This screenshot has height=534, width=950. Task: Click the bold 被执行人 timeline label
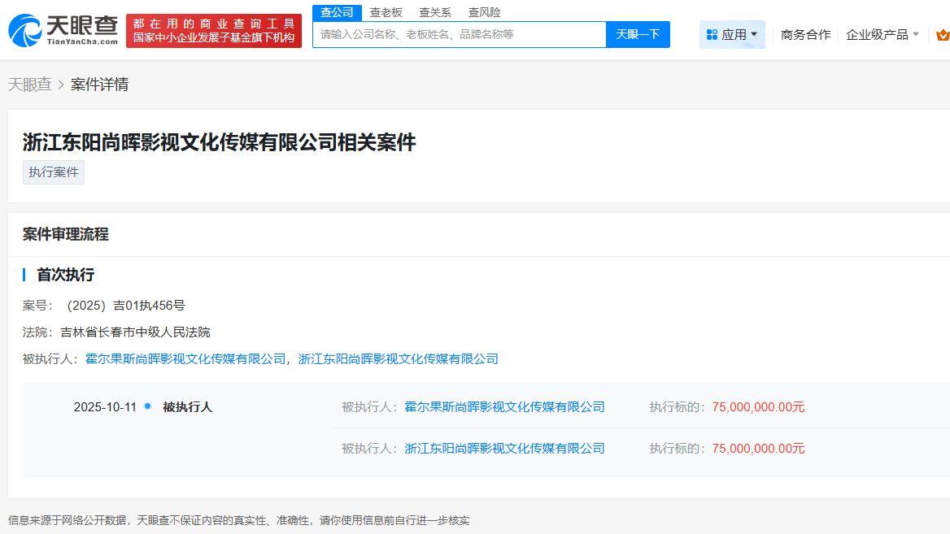(x=187, y=407)
